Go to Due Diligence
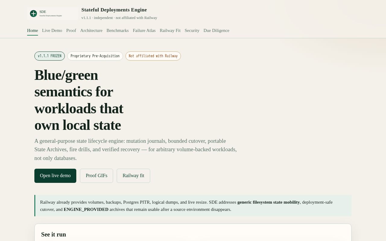Image resolution: width=386 pixels, height=241 pixels. [x=217, y=30]
